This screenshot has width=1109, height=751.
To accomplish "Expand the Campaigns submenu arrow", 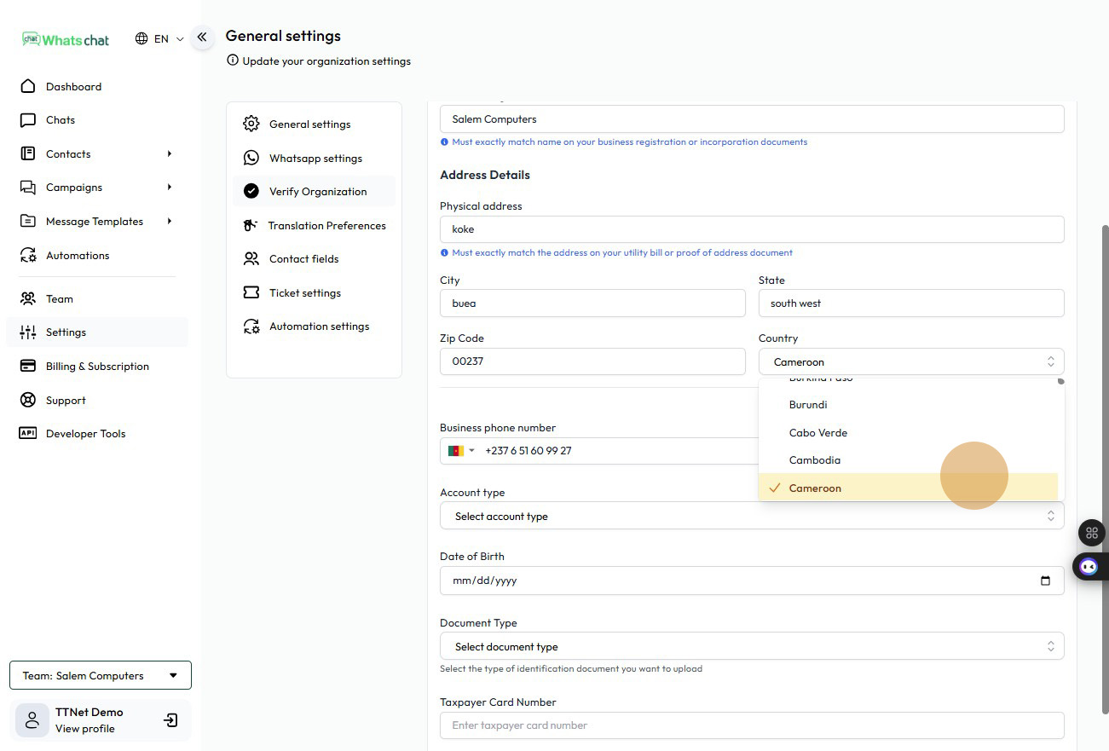I will click(169, 188).
